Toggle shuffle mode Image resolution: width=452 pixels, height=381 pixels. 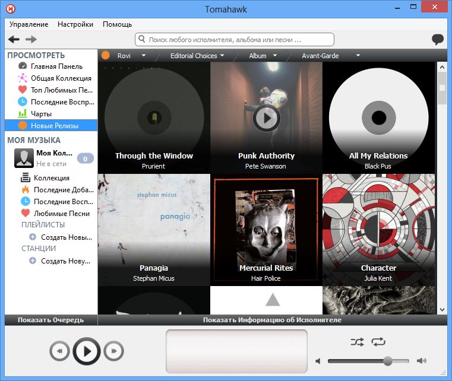click(x=357, y=342)
